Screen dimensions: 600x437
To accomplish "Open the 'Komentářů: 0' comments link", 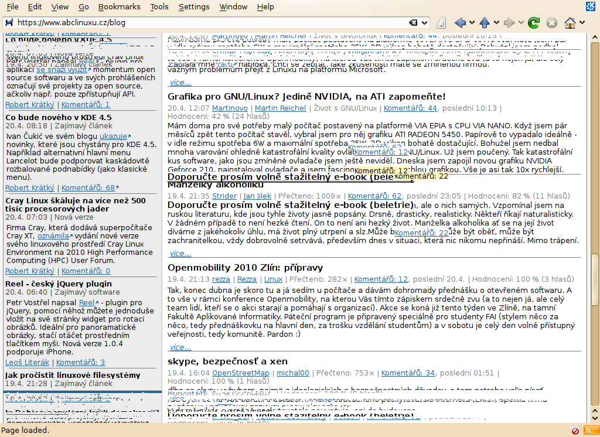I will [86, 271].
